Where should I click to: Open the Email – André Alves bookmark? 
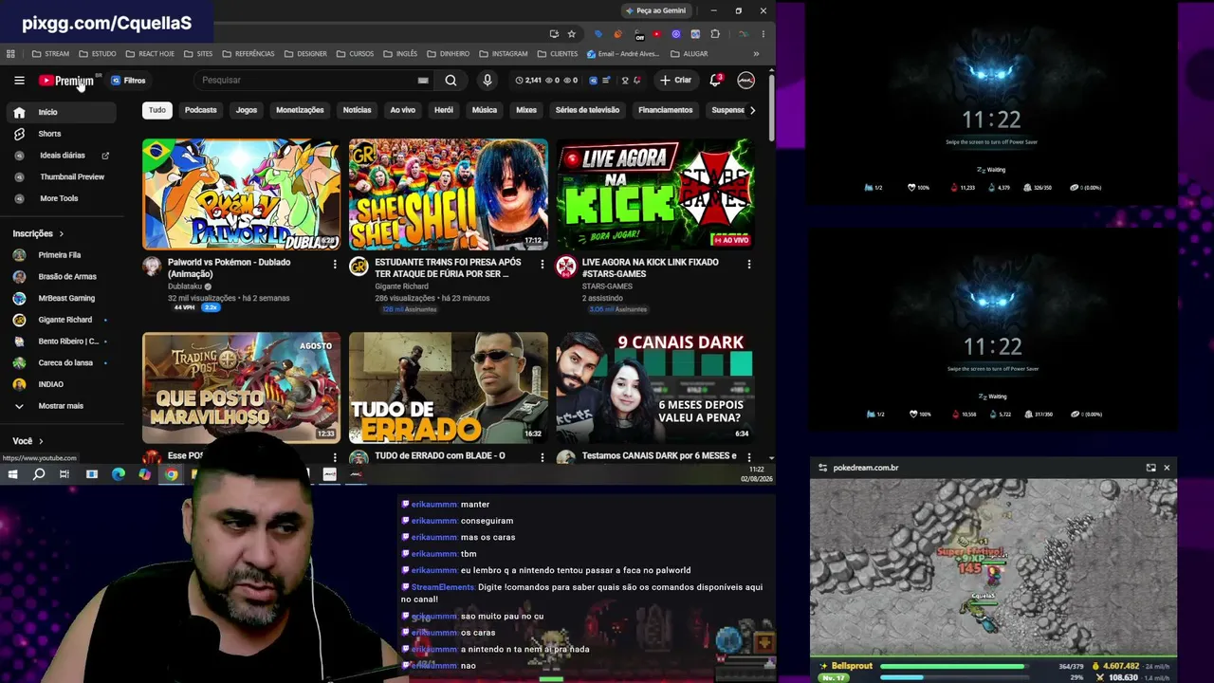click(x=623, y=54)
